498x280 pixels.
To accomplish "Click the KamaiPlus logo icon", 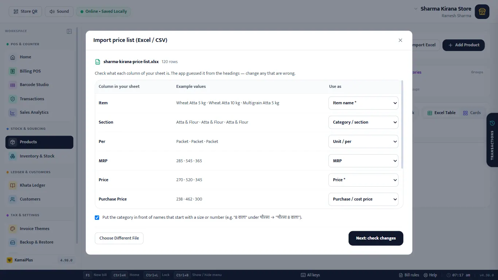I will [x=9, y=260].
